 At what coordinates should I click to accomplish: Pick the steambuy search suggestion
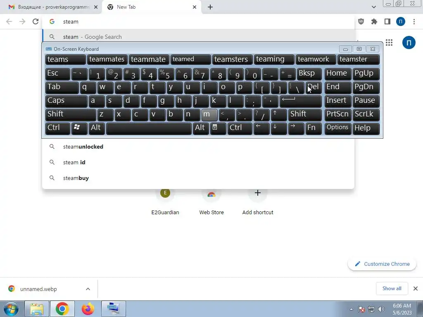[x=198, y=178]
